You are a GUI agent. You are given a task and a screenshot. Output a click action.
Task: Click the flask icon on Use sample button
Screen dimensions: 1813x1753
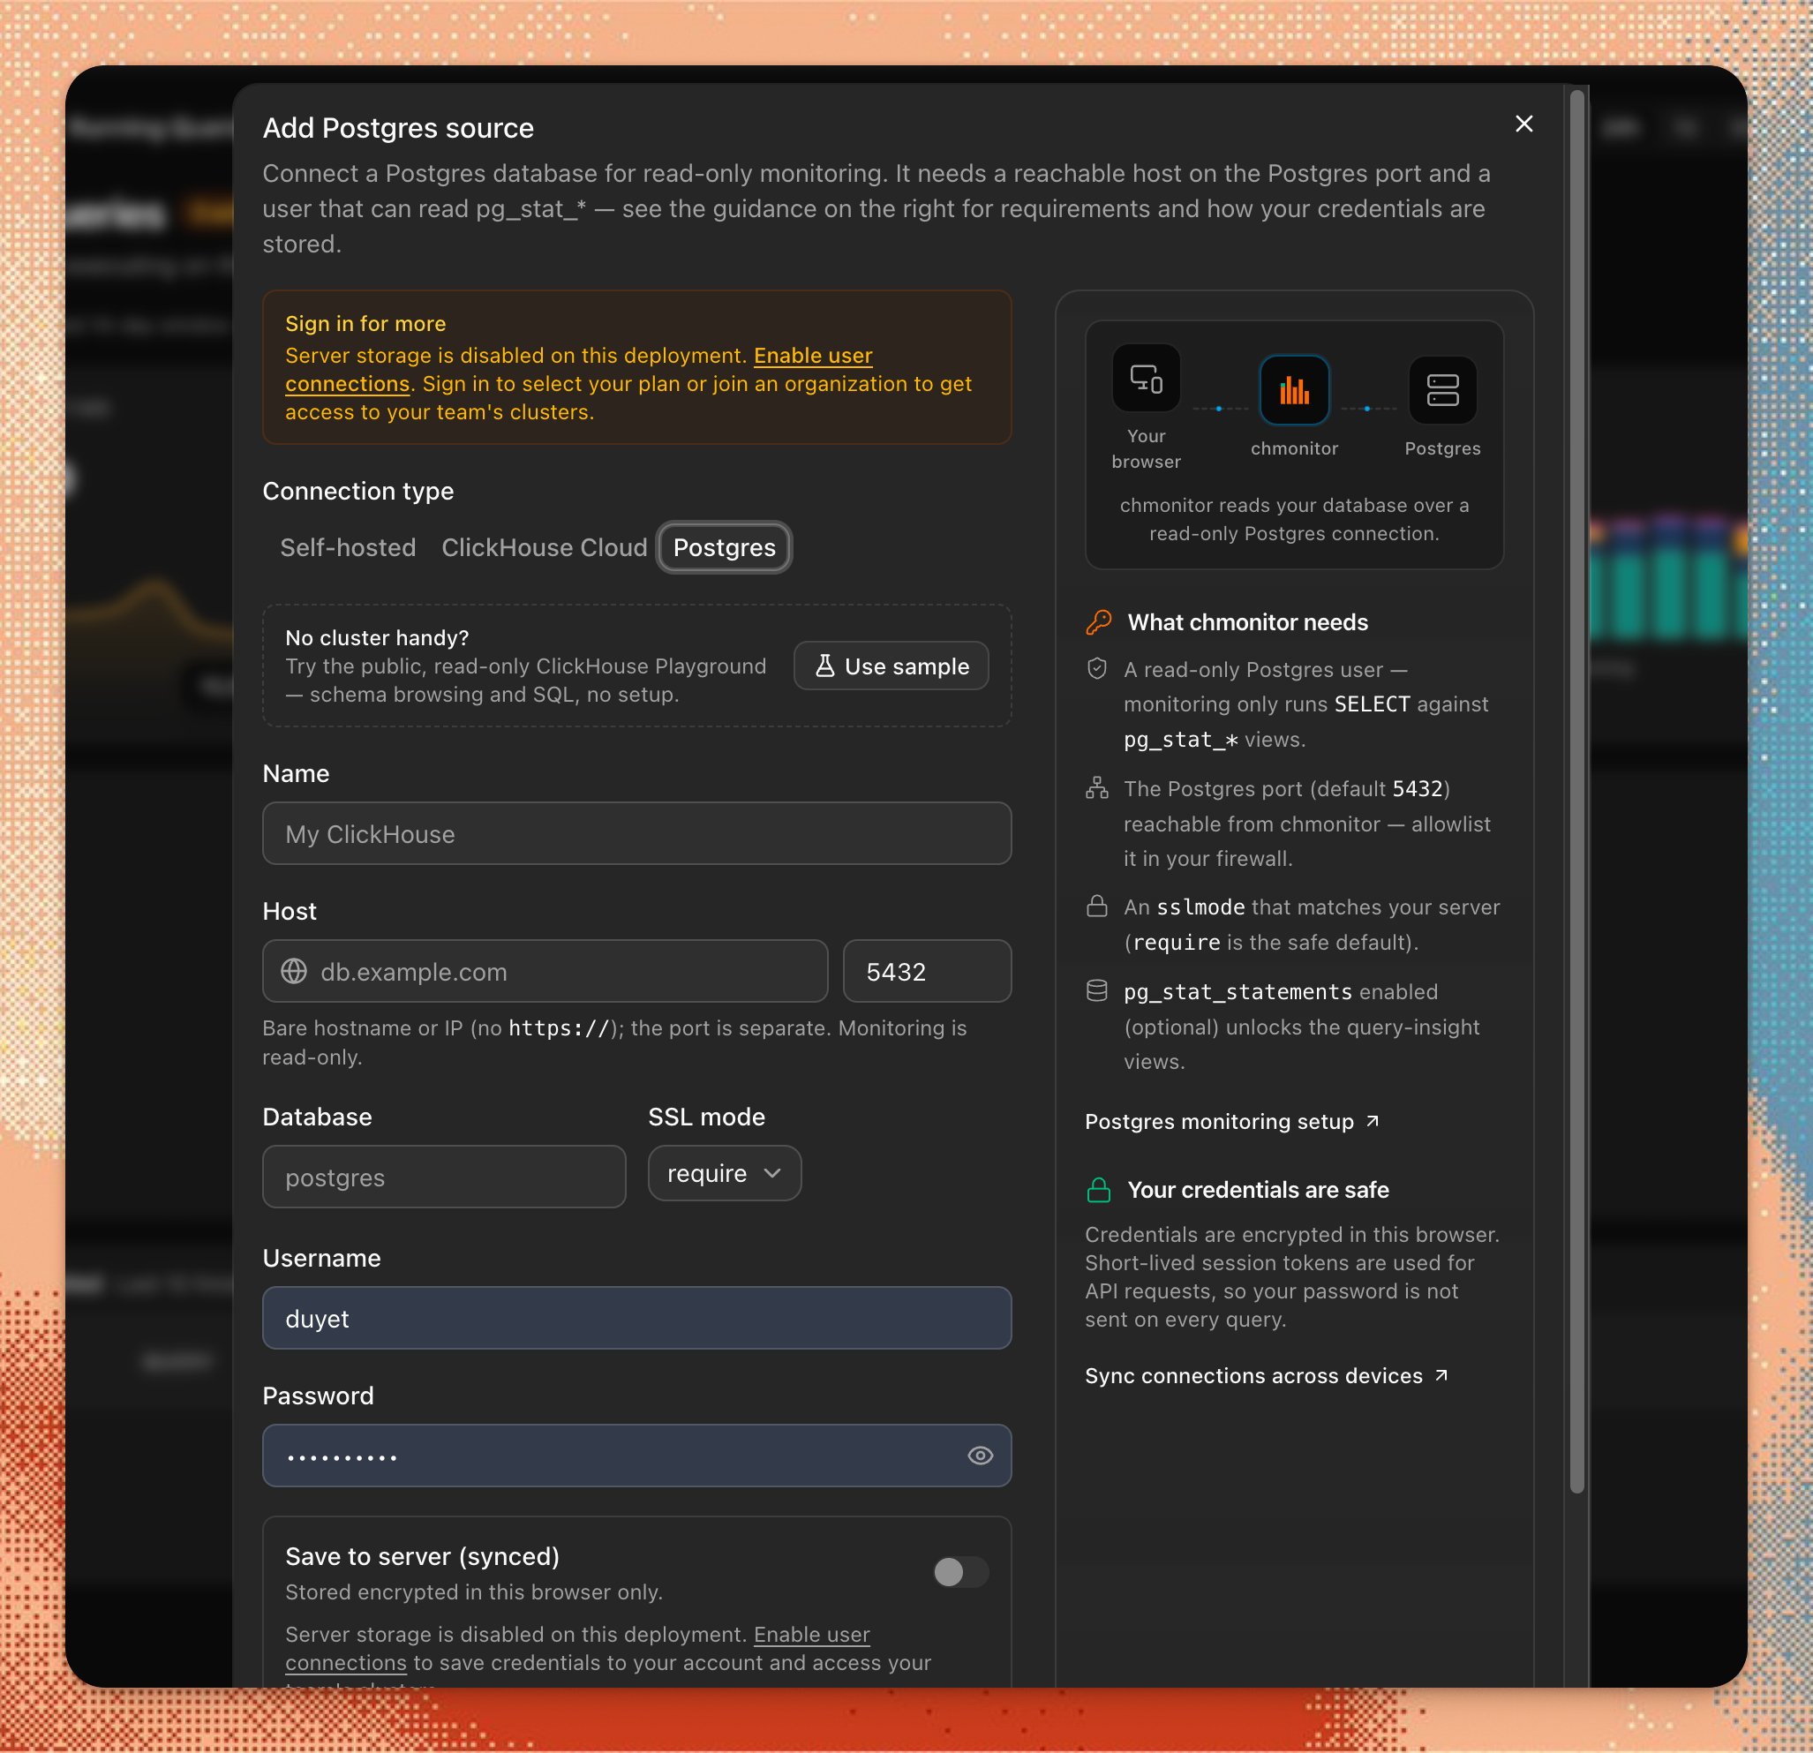[x=824, y=666]
